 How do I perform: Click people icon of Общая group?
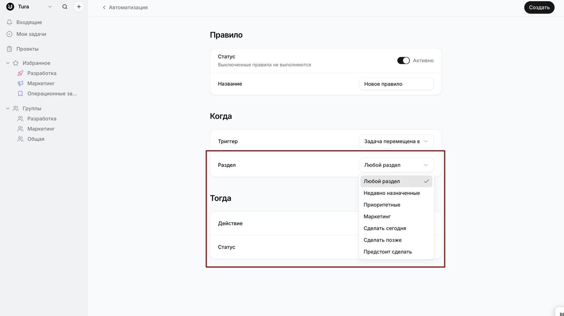click(20, 139)
